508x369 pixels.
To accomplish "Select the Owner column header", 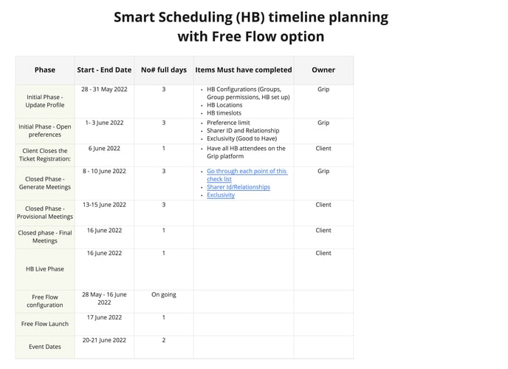I will click(x=323, y=70).
